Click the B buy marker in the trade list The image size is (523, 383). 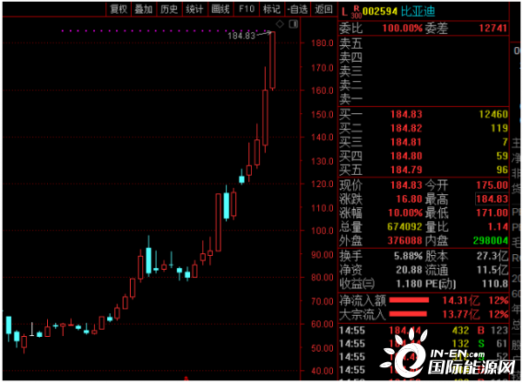coord(480,331)
